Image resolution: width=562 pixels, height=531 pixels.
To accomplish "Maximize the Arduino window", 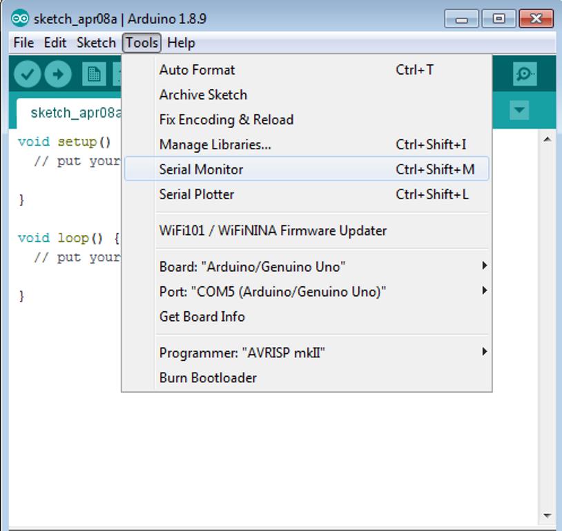I will point(498,19).
